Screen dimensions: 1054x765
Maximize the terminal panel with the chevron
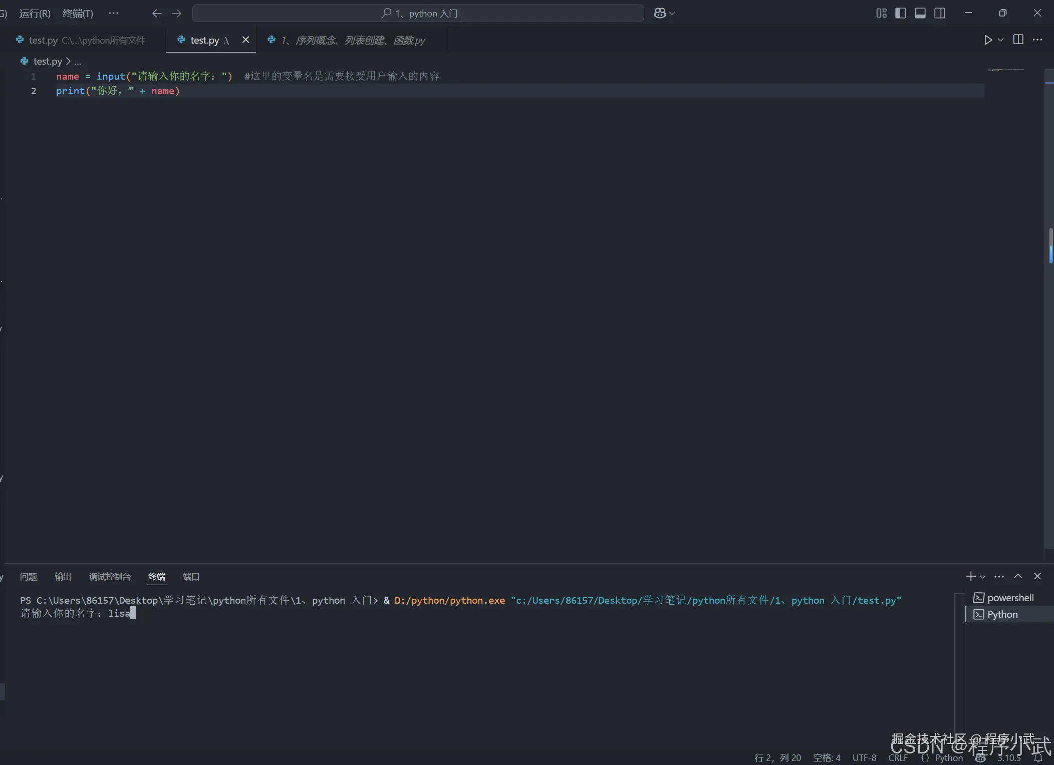point(1018,576)
